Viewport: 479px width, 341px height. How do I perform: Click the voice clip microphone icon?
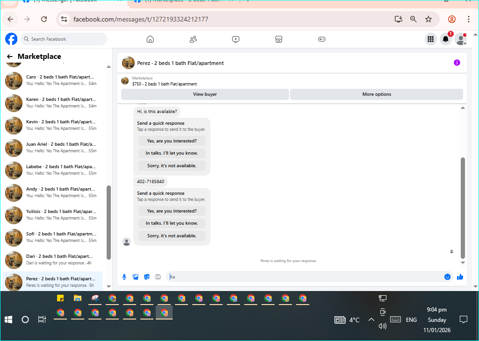coord(124,277)
